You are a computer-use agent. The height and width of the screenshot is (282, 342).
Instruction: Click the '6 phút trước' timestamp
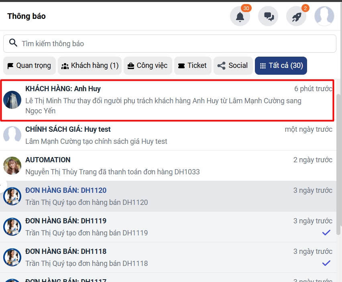pos(313,89)
